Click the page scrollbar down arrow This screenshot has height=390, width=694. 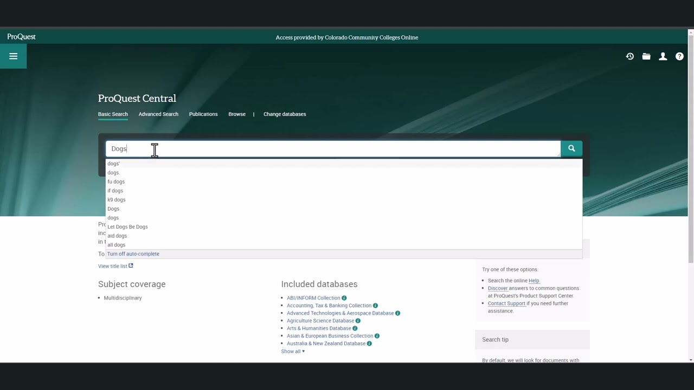pyautogui.click(x=690, y=360)
